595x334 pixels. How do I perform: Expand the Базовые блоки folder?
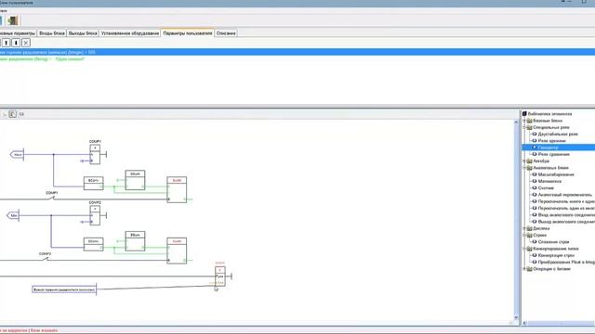pyautogui.click(x=524, y=121)
